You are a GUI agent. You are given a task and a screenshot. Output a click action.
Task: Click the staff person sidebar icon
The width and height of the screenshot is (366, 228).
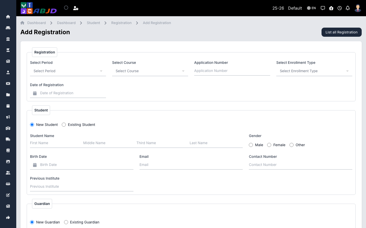pos(8,72)
